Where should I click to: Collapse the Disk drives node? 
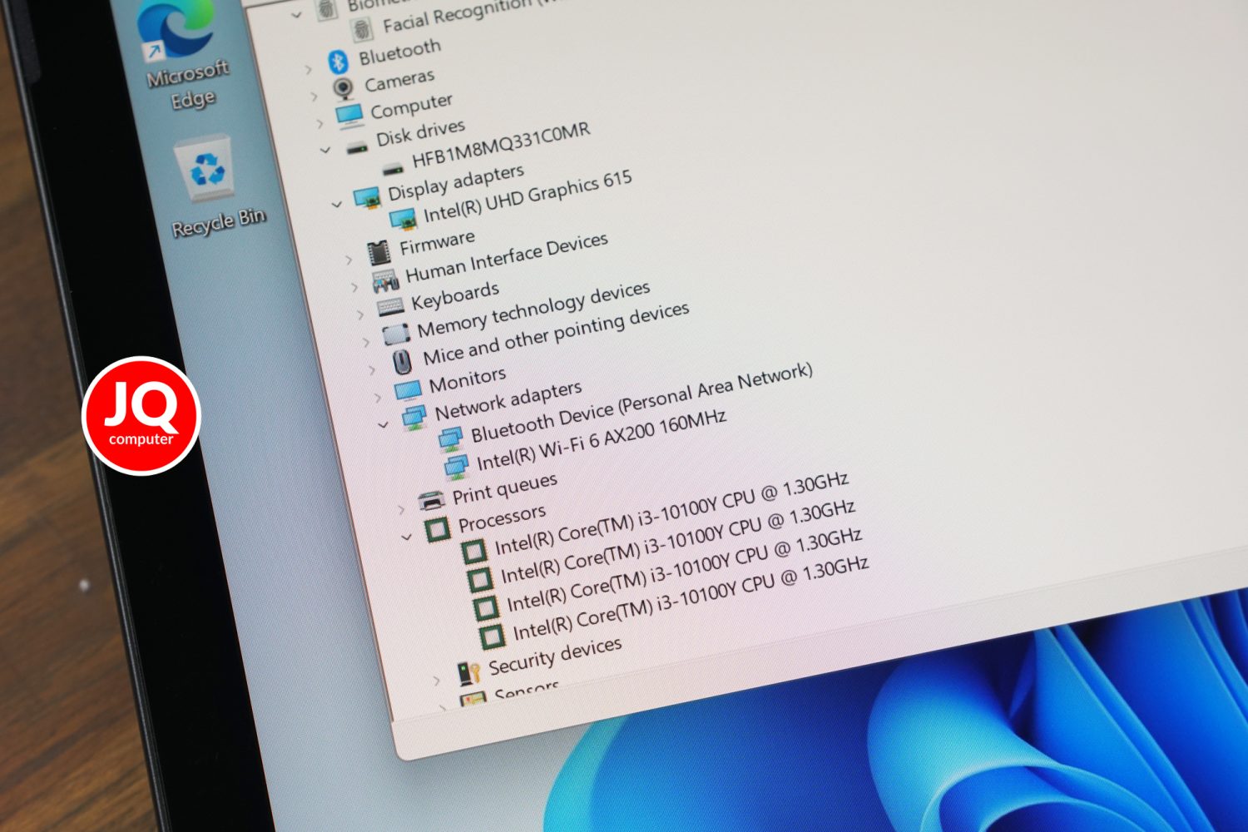(x=325, y=151)
